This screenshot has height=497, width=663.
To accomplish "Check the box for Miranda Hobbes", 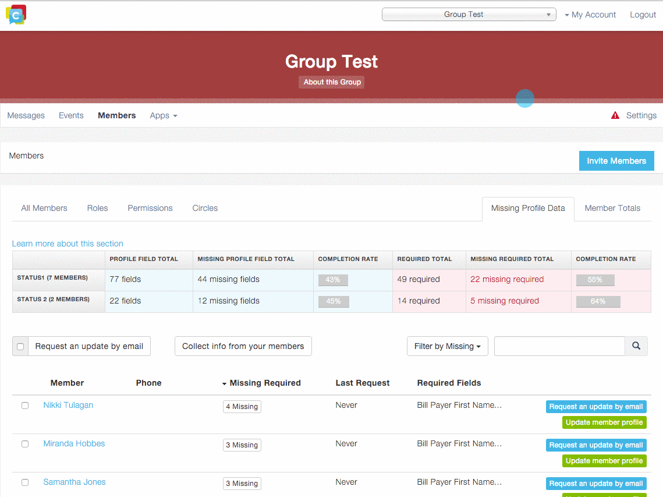I will click(25, 444).
